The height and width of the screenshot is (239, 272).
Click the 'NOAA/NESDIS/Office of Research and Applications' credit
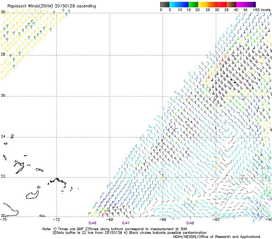click(216, 237)
